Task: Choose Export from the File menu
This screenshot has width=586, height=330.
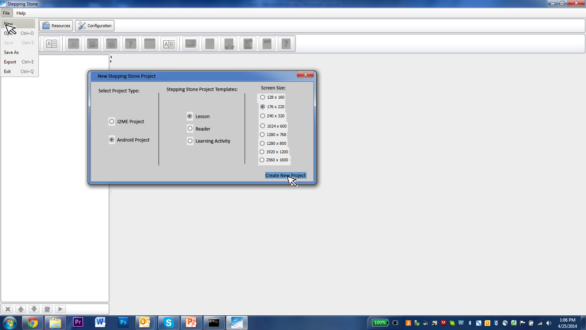Action: (x=19, y=62)
